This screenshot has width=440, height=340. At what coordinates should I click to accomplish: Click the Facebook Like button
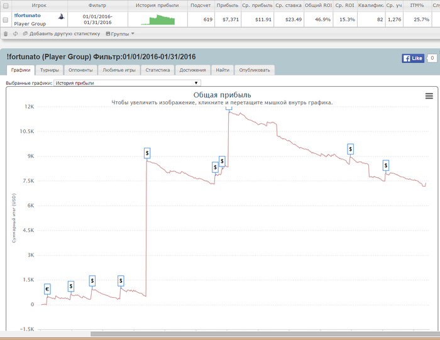[413, 58]
